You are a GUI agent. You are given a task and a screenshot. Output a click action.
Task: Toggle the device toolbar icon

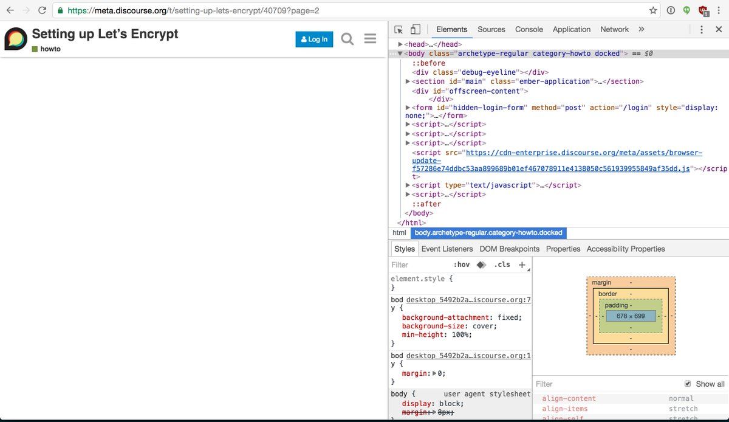(x=416, y=29)
